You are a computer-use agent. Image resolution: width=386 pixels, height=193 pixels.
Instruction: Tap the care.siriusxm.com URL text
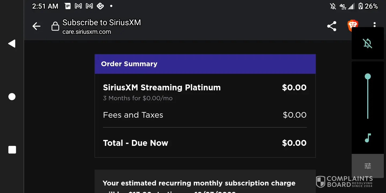pos(87,32)
